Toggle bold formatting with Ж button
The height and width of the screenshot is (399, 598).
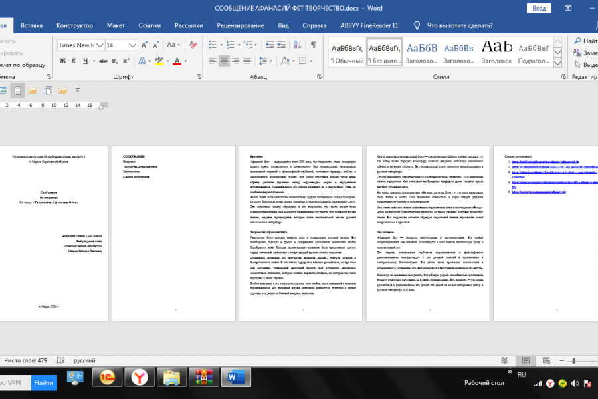click(x=63, y=61)
